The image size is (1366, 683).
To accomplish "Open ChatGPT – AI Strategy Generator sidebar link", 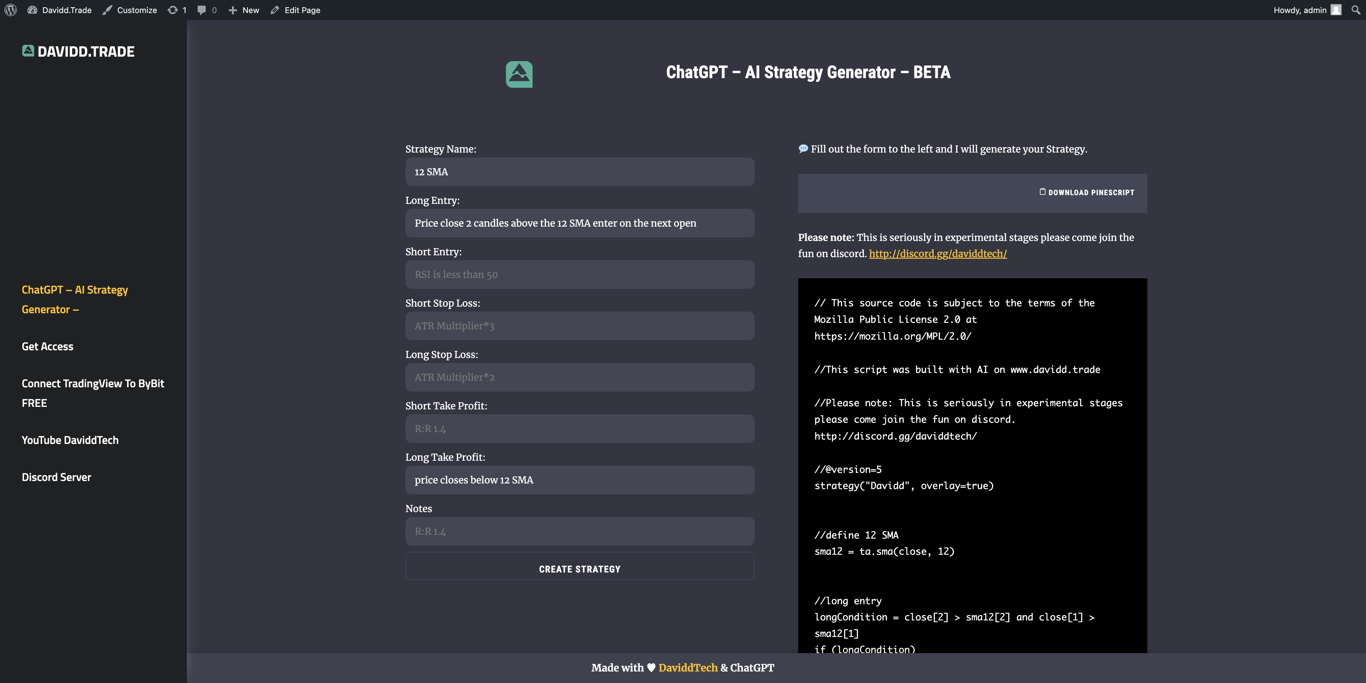I will [75, 299].
